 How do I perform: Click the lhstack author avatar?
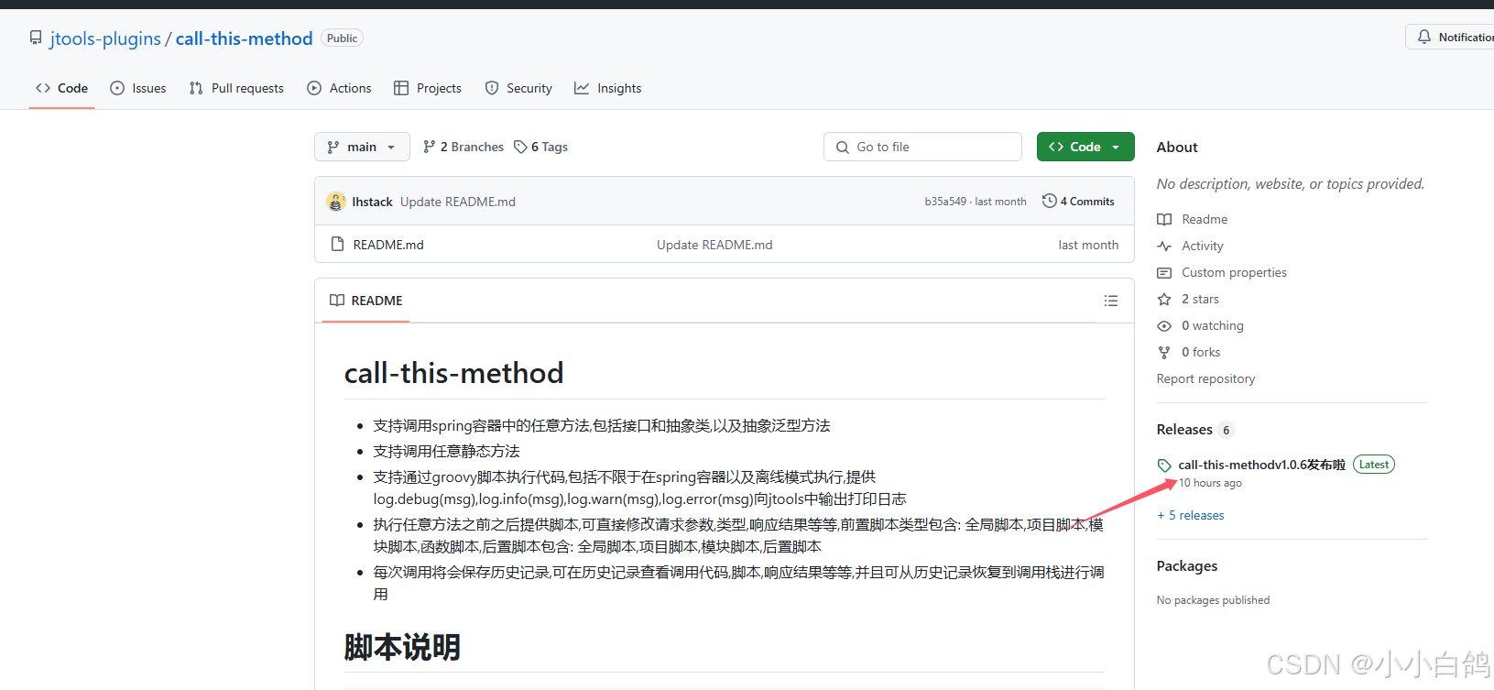(x=336, y=202)
